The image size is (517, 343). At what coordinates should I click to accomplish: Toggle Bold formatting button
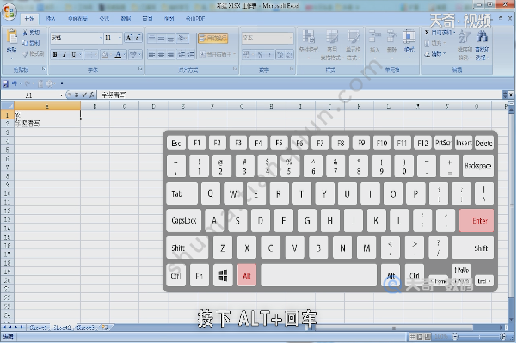55,55
